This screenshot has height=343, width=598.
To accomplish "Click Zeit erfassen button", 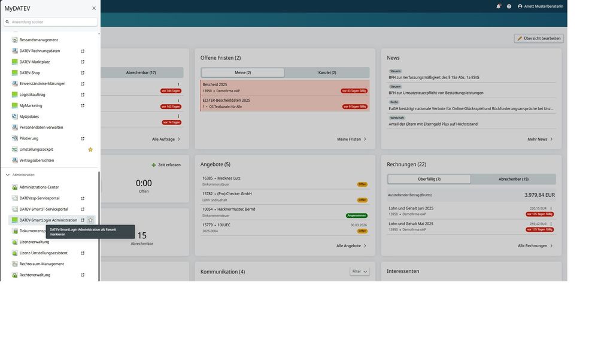I will tap(166, 165).
